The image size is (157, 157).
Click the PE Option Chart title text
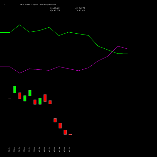coord(38,5)
